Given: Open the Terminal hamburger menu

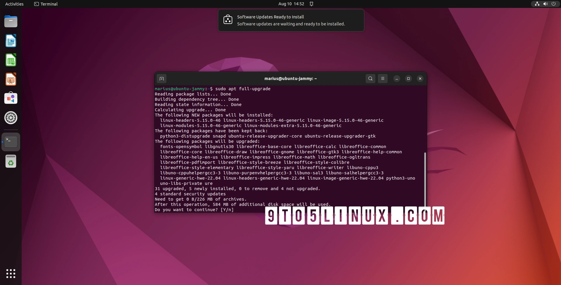Looking at the screenshot, I should (383, 78).
